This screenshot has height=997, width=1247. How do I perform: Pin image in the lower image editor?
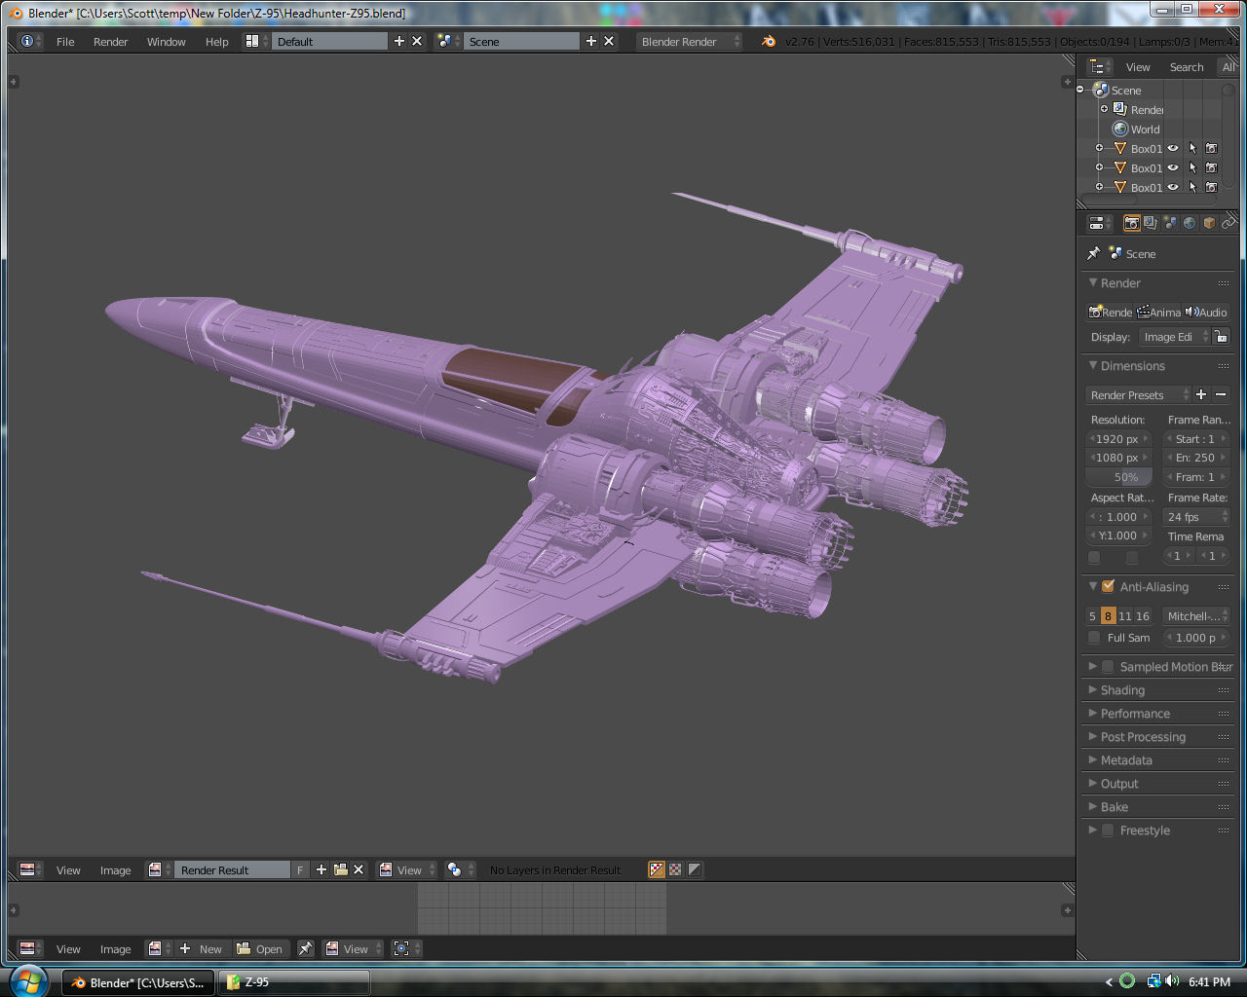pos(305,948)
